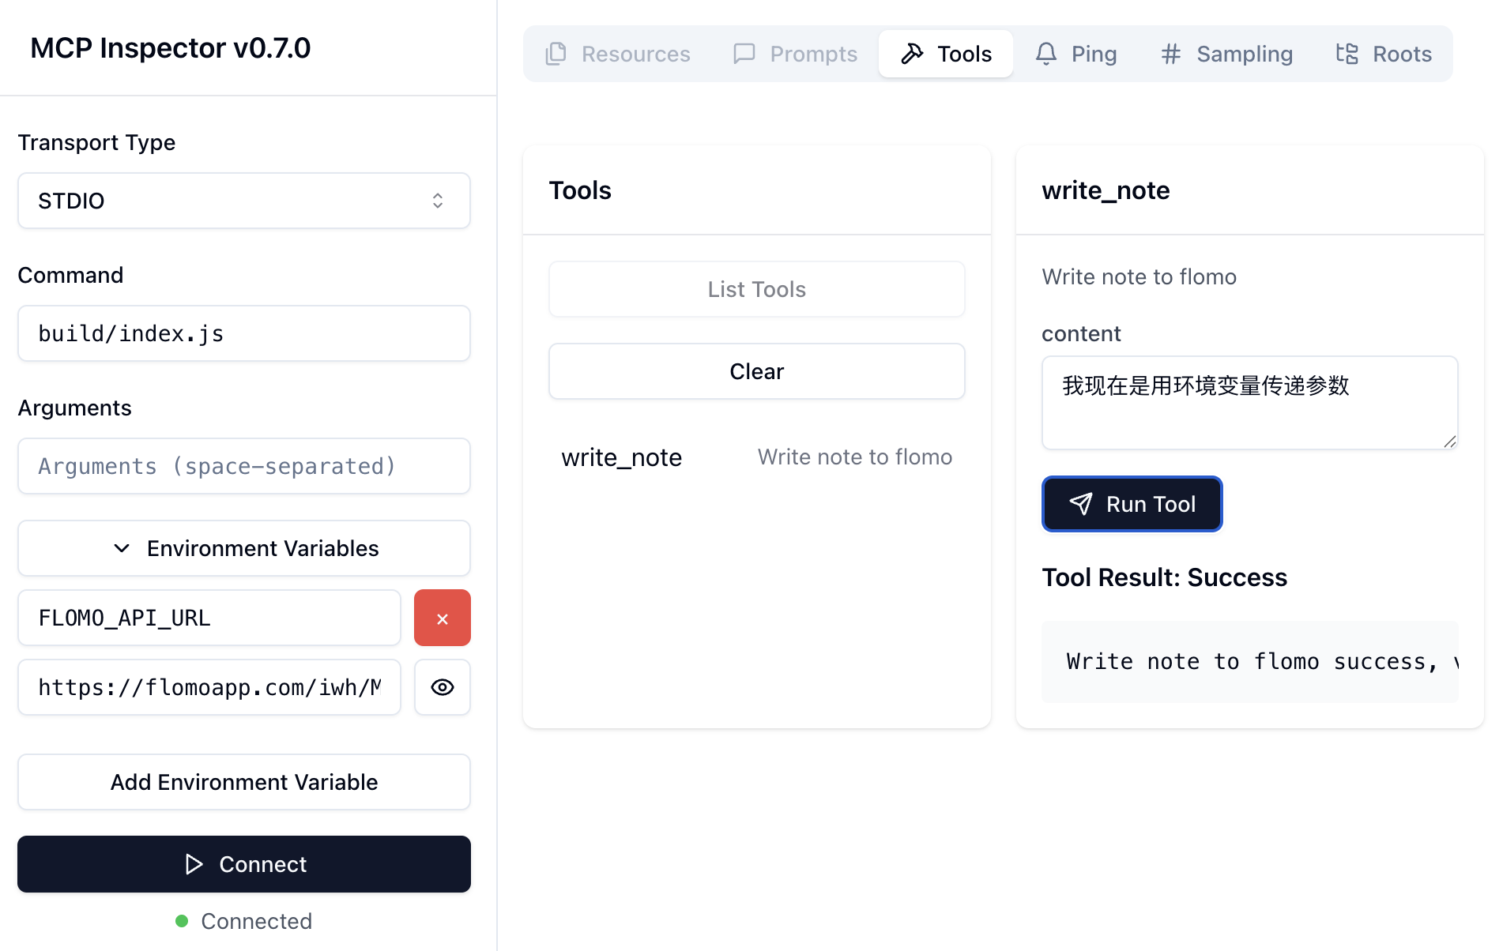This screenshot has height=951, width=1503.
Task: Remove the FLOMO_API_URL variable with red X
Action: [x=442, y=618]
